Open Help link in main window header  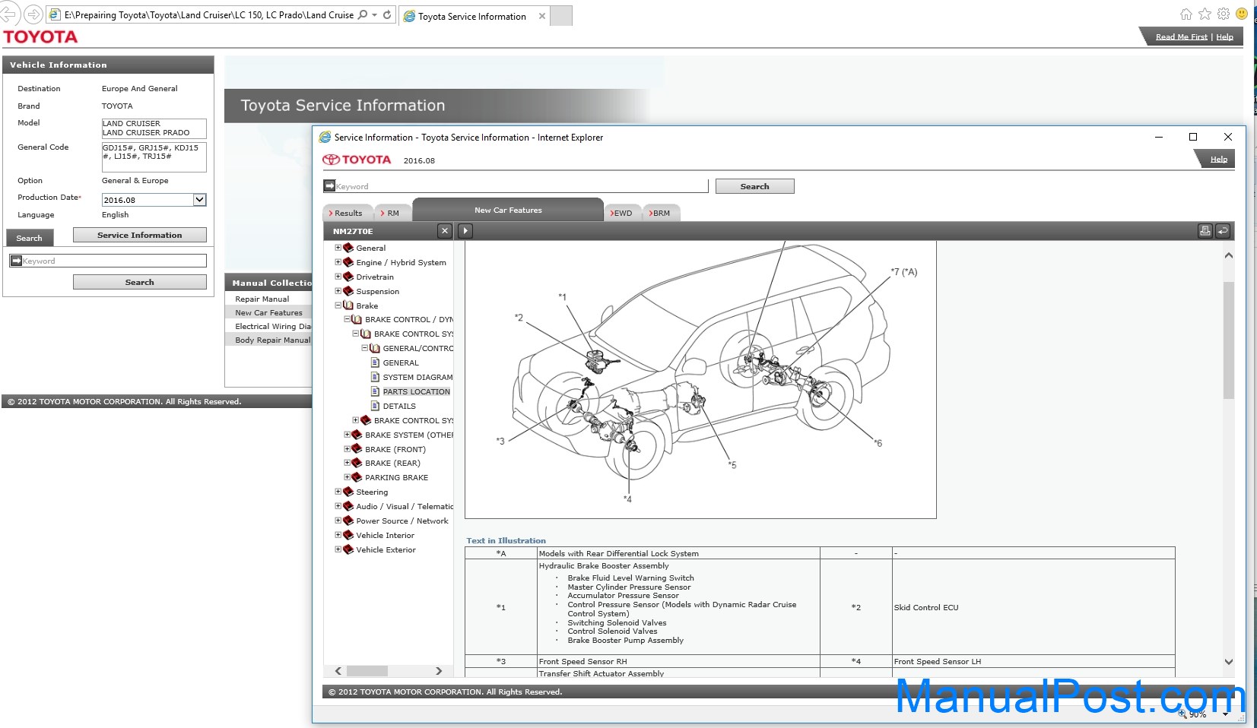point(1224,36)
